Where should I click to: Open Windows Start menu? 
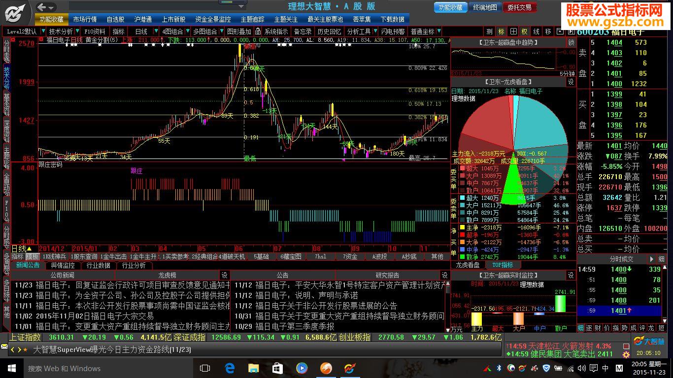(11, 368)
